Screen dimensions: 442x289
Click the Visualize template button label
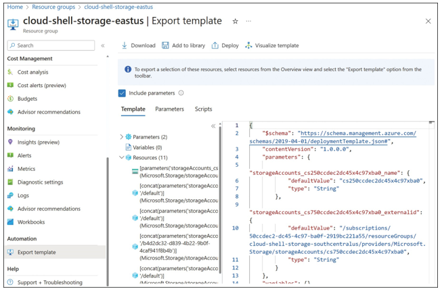point(277,45)
